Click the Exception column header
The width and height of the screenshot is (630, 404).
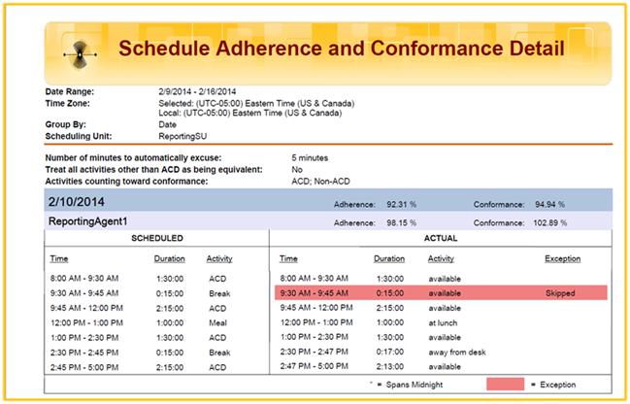point(562,259)
